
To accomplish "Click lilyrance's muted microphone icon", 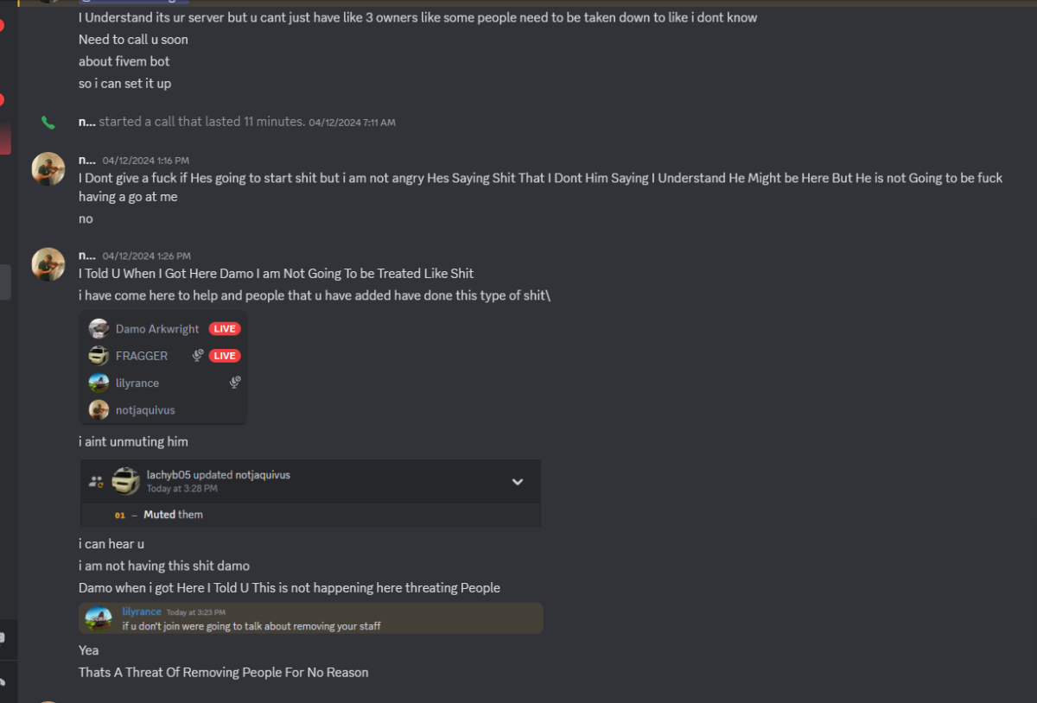I will (234, 383).
